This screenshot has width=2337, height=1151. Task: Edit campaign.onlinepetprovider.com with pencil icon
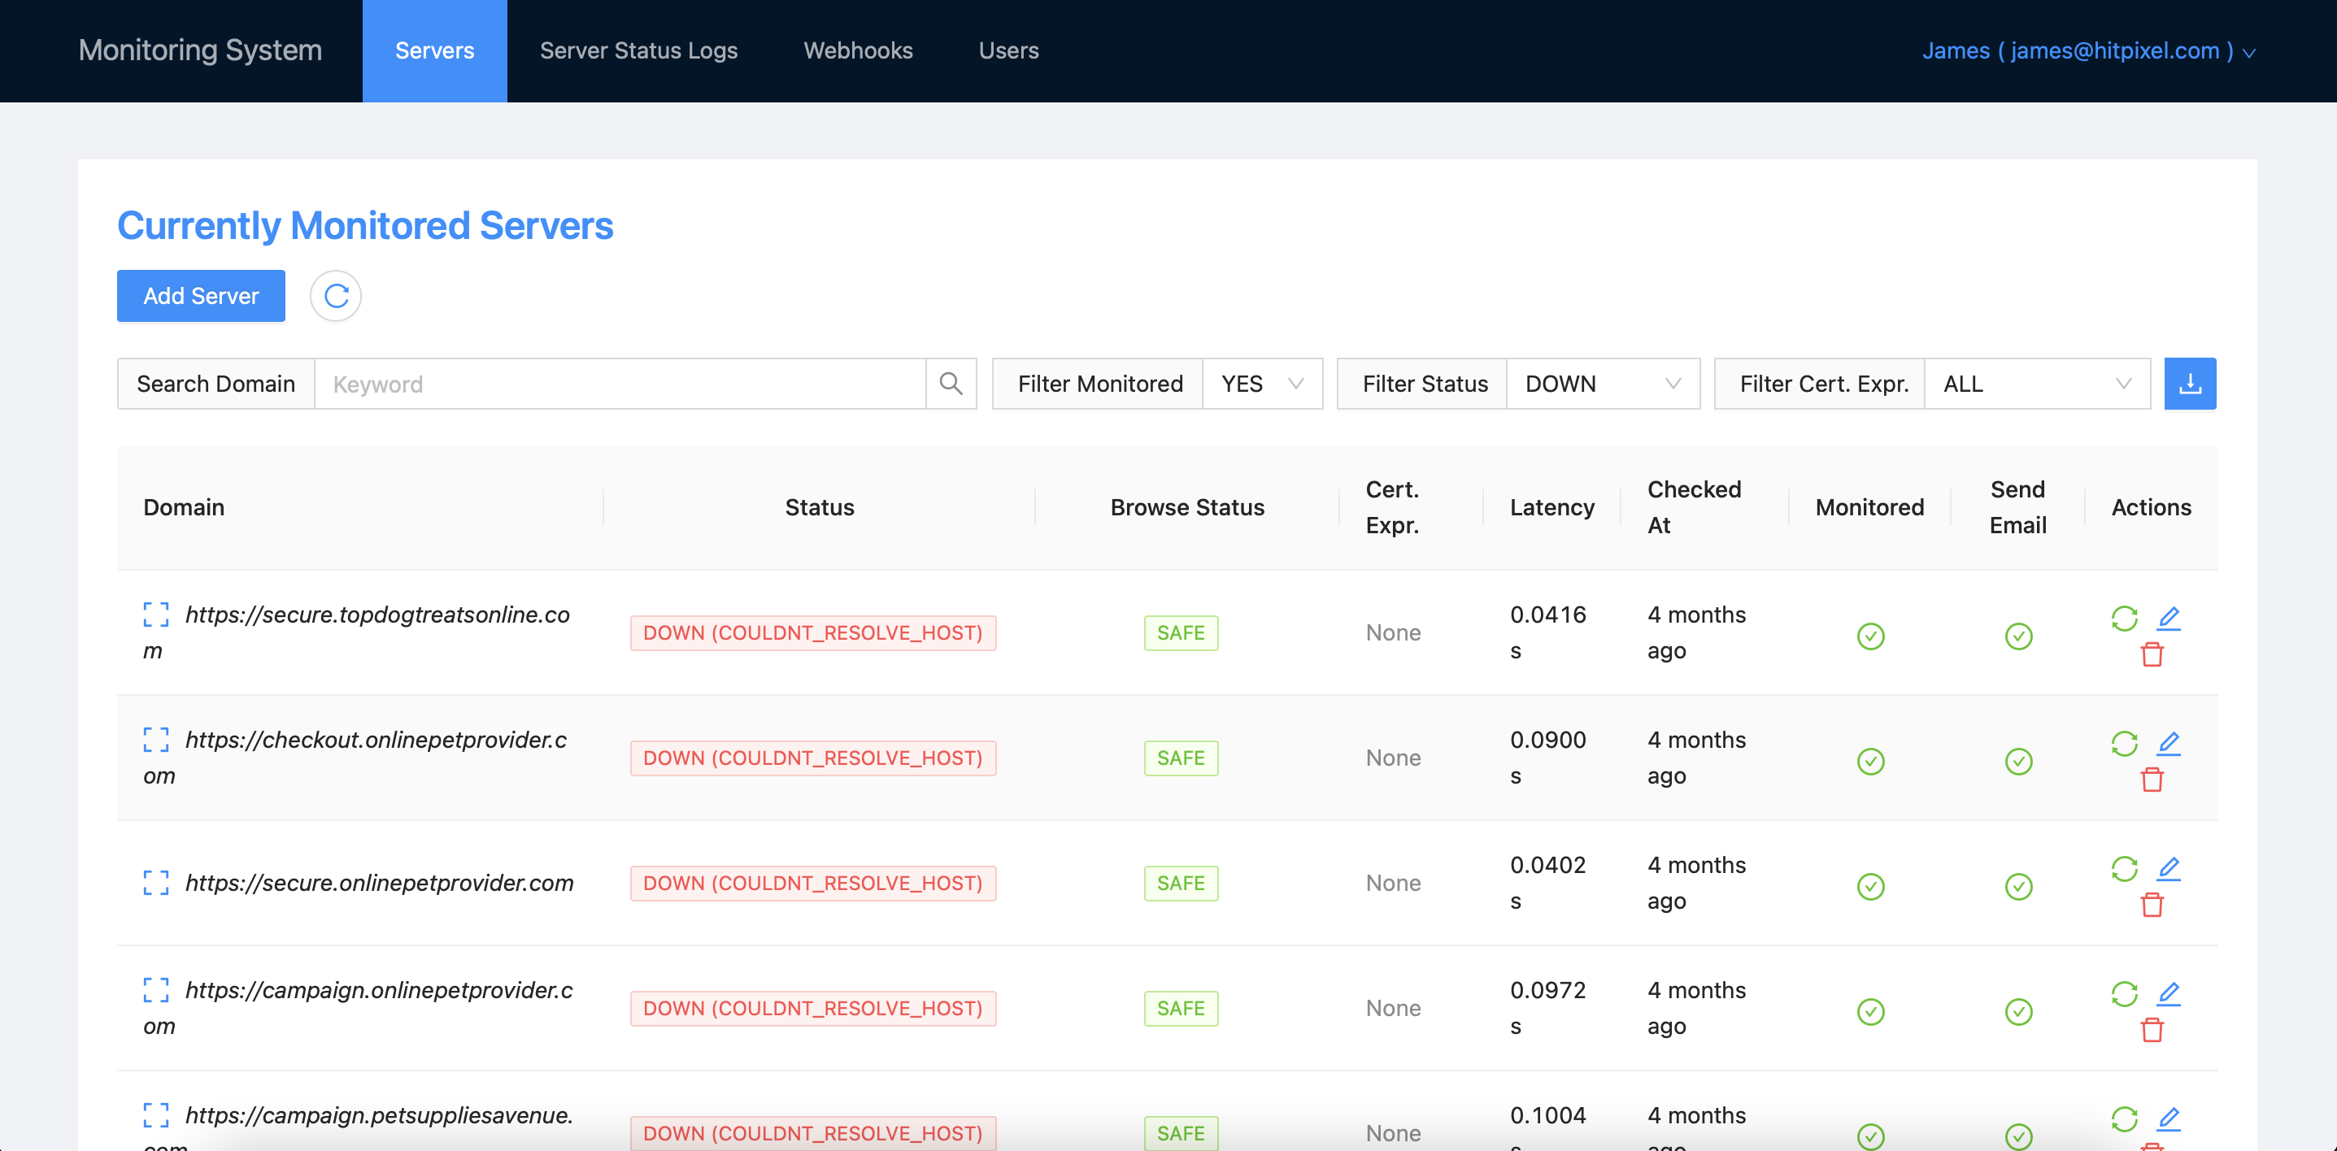point(2168,993)
